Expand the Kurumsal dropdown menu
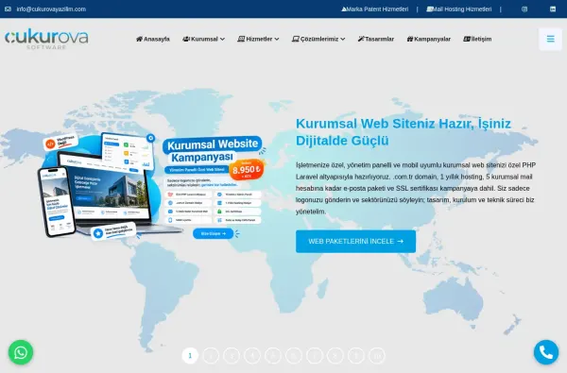This screenshot has width=567, height=373. 203,39
